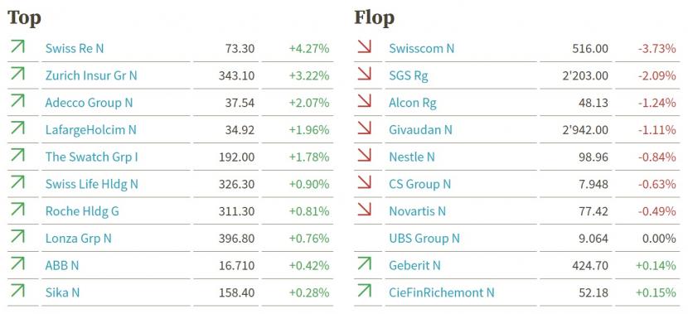Viewport: 688px width, 314px height.
Task: Select The Swatch Grp I link
Action: click(91, 157)
